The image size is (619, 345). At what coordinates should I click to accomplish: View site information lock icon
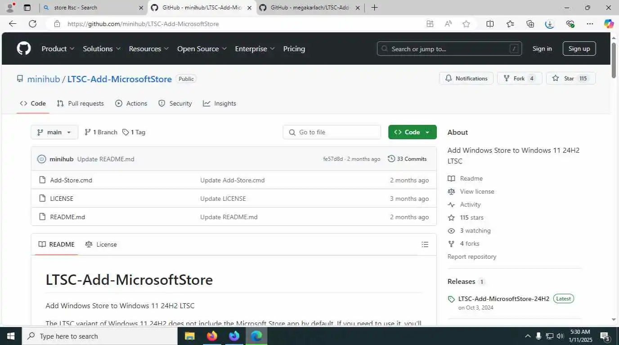click(x=57, y=24)
